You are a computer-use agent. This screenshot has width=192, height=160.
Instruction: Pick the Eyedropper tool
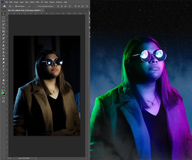point(4,35)
